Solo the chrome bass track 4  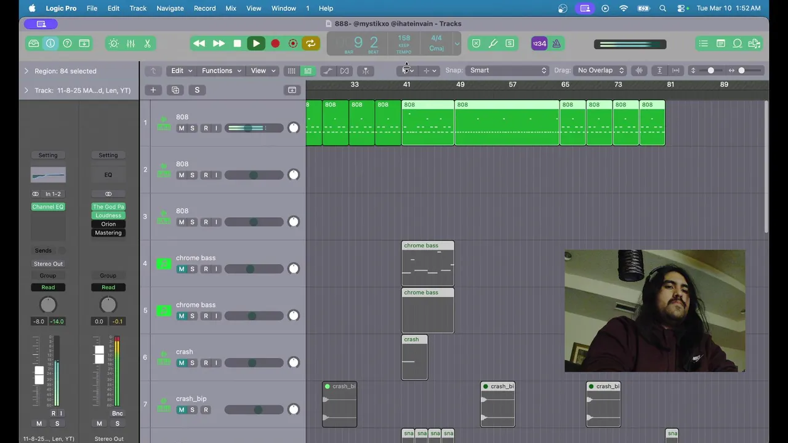tap(192, 269)
